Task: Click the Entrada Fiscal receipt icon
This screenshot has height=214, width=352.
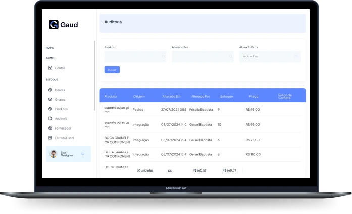Action: point(50,138)
